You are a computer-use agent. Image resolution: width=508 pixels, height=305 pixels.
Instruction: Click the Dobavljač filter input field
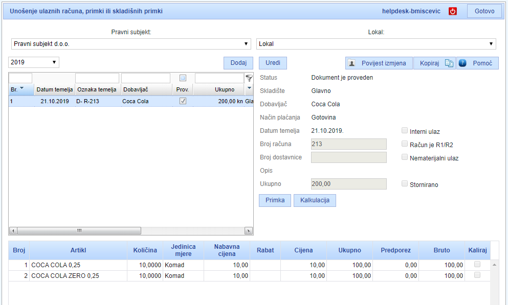146,78
